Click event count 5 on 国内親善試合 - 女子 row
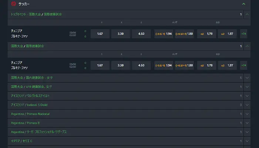The height and width of the screenshot is (148, 259). [241, 78]
